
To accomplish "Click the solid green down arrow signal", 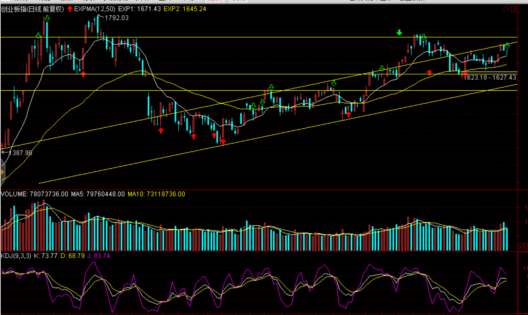I will coord(399,33).
